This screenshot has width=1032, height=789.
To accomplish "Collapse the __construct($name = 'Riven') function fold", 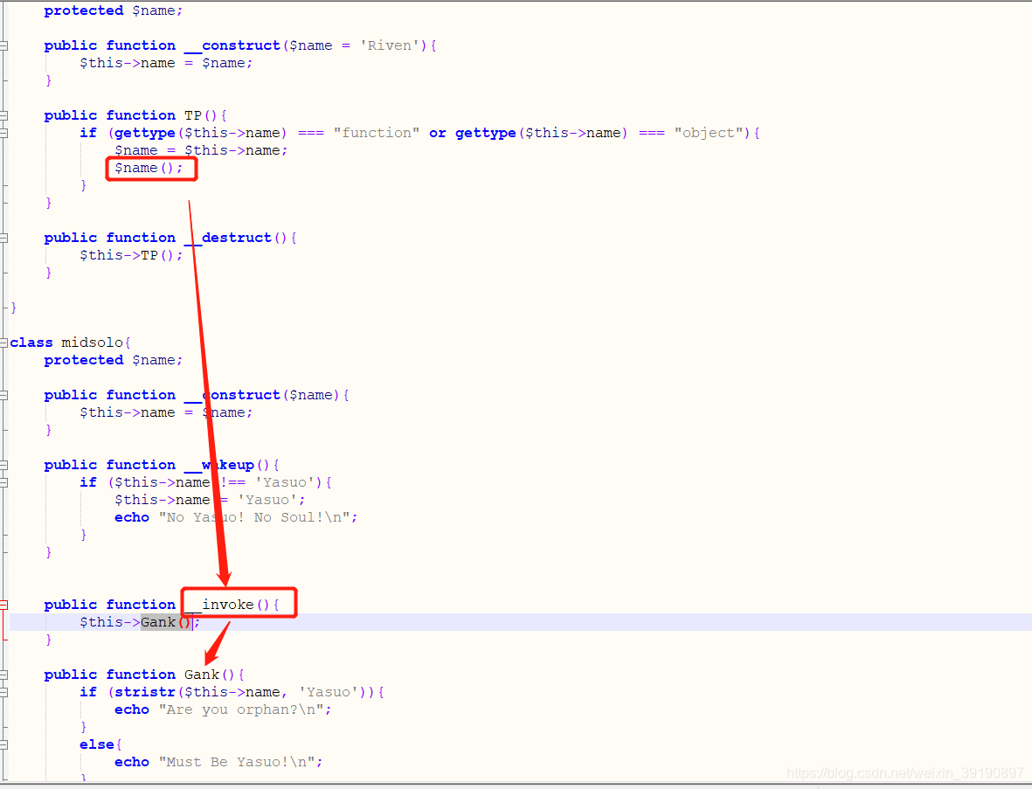I will click(x=3, y=46).
